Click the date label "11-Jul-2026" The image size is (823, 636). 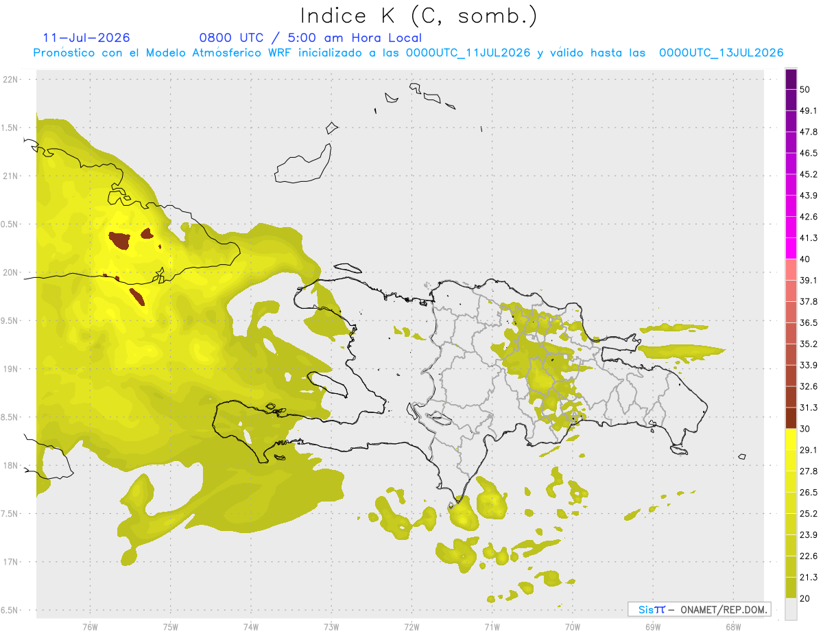pos(86,38)
